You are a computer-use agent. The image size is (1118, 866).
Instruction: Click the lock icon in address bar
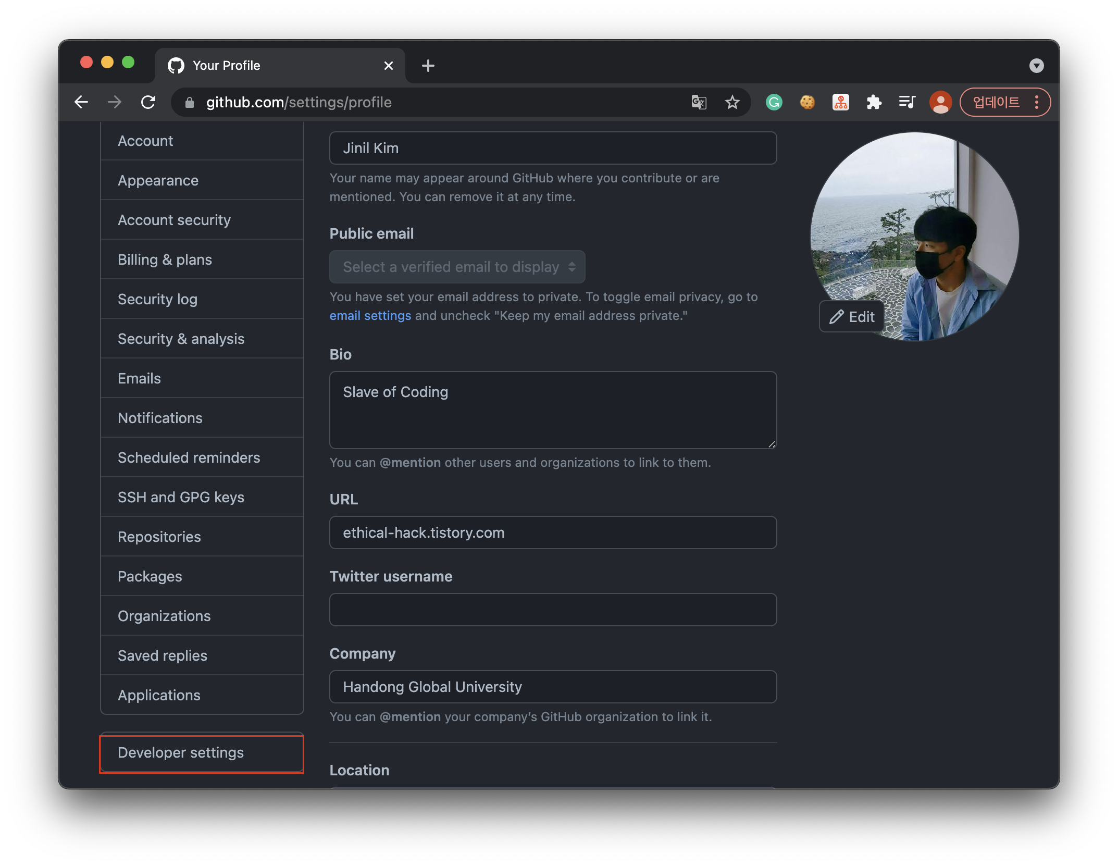pyautogui.click(x=190, y=103)
